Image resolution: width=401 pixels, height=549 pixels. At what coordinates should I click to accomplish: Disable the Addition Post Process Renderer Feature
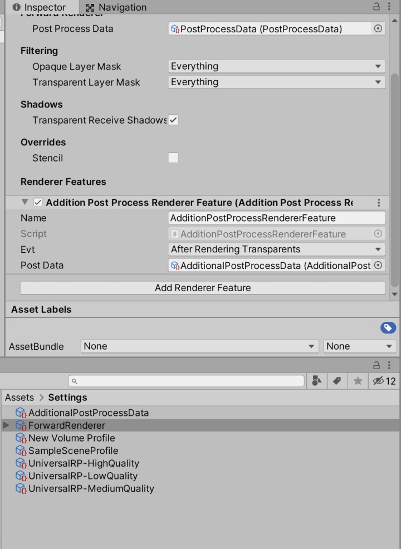[38, 202]
